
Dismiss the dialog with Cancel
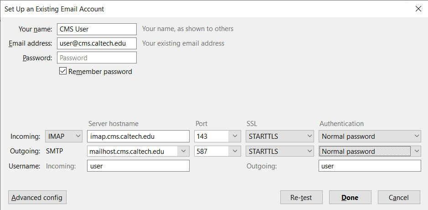(399, 197)
